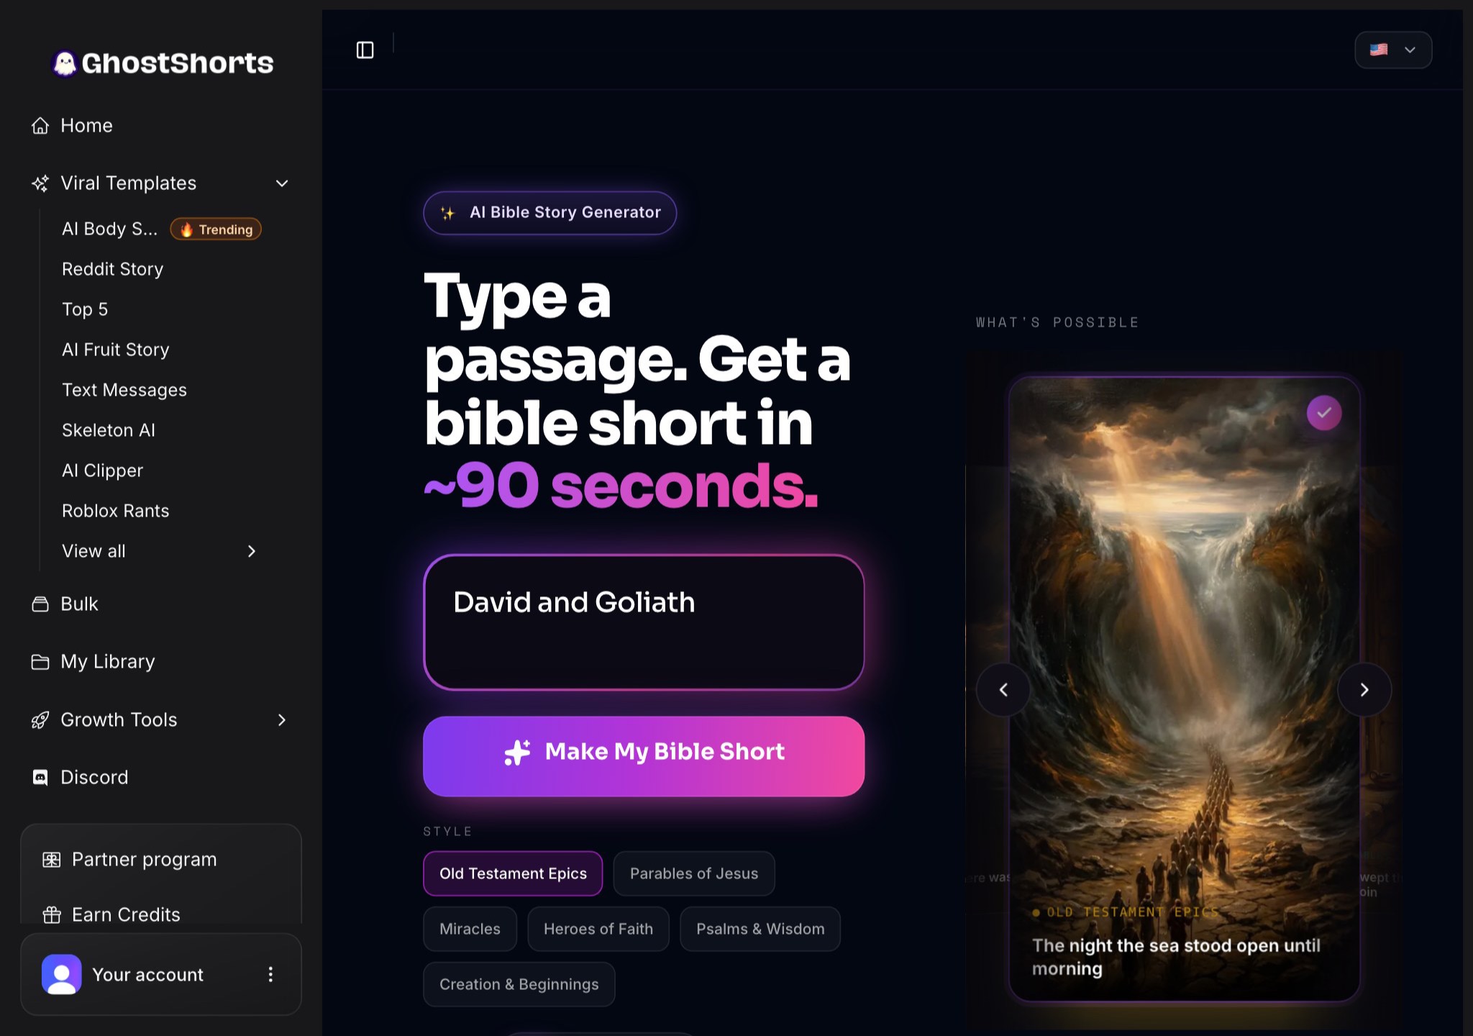Select the Miracles style chip
This screenshot has width=1473, height=1036.
pos(470,929)
